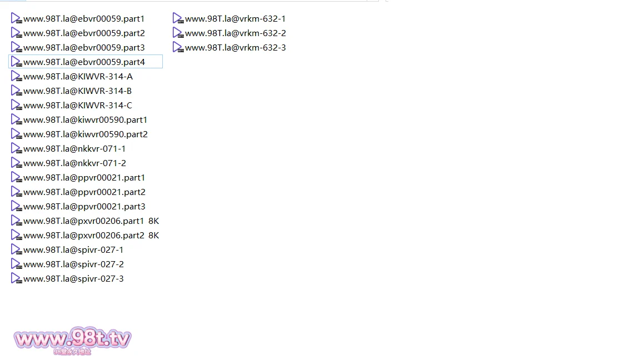Click the highlighted ebvr00059.part4 file name
Viewport: 640px width, 360px height.
84,62
